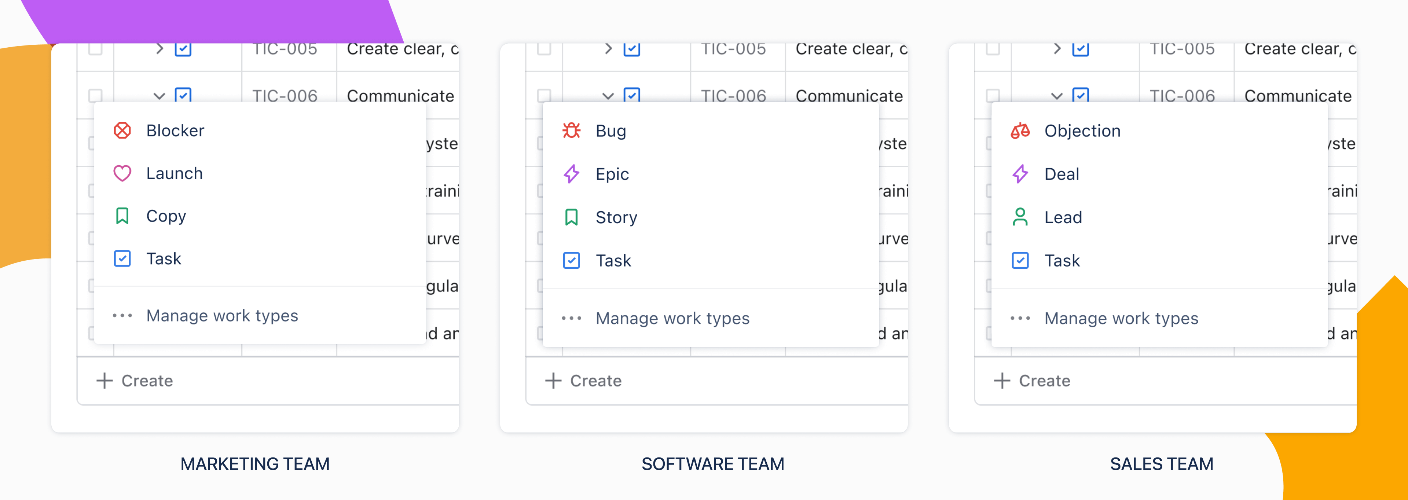Image resolution: width=1408 pixels, height=500 pixels.
Task: Collapse TIC-006 row in Marketing panel
Action: (159, 96)
